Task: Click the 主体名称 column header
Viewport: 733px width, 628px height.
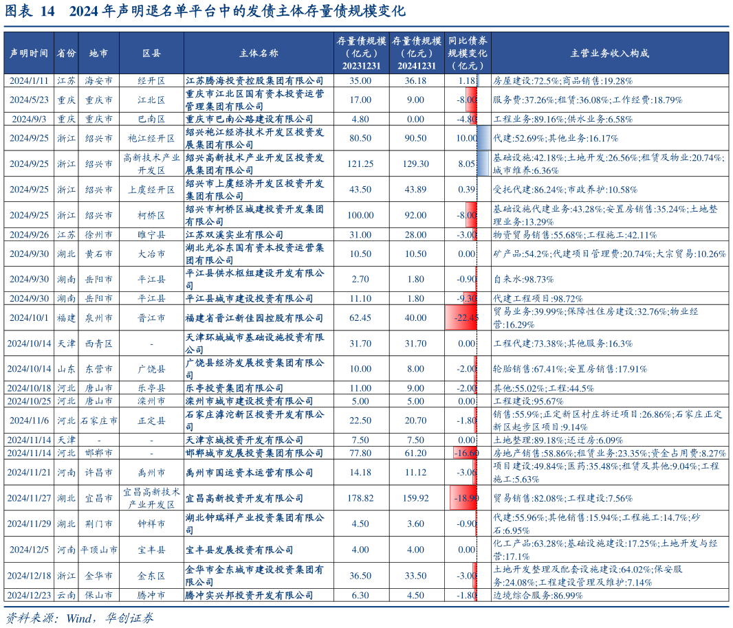Action: [259, 53]
